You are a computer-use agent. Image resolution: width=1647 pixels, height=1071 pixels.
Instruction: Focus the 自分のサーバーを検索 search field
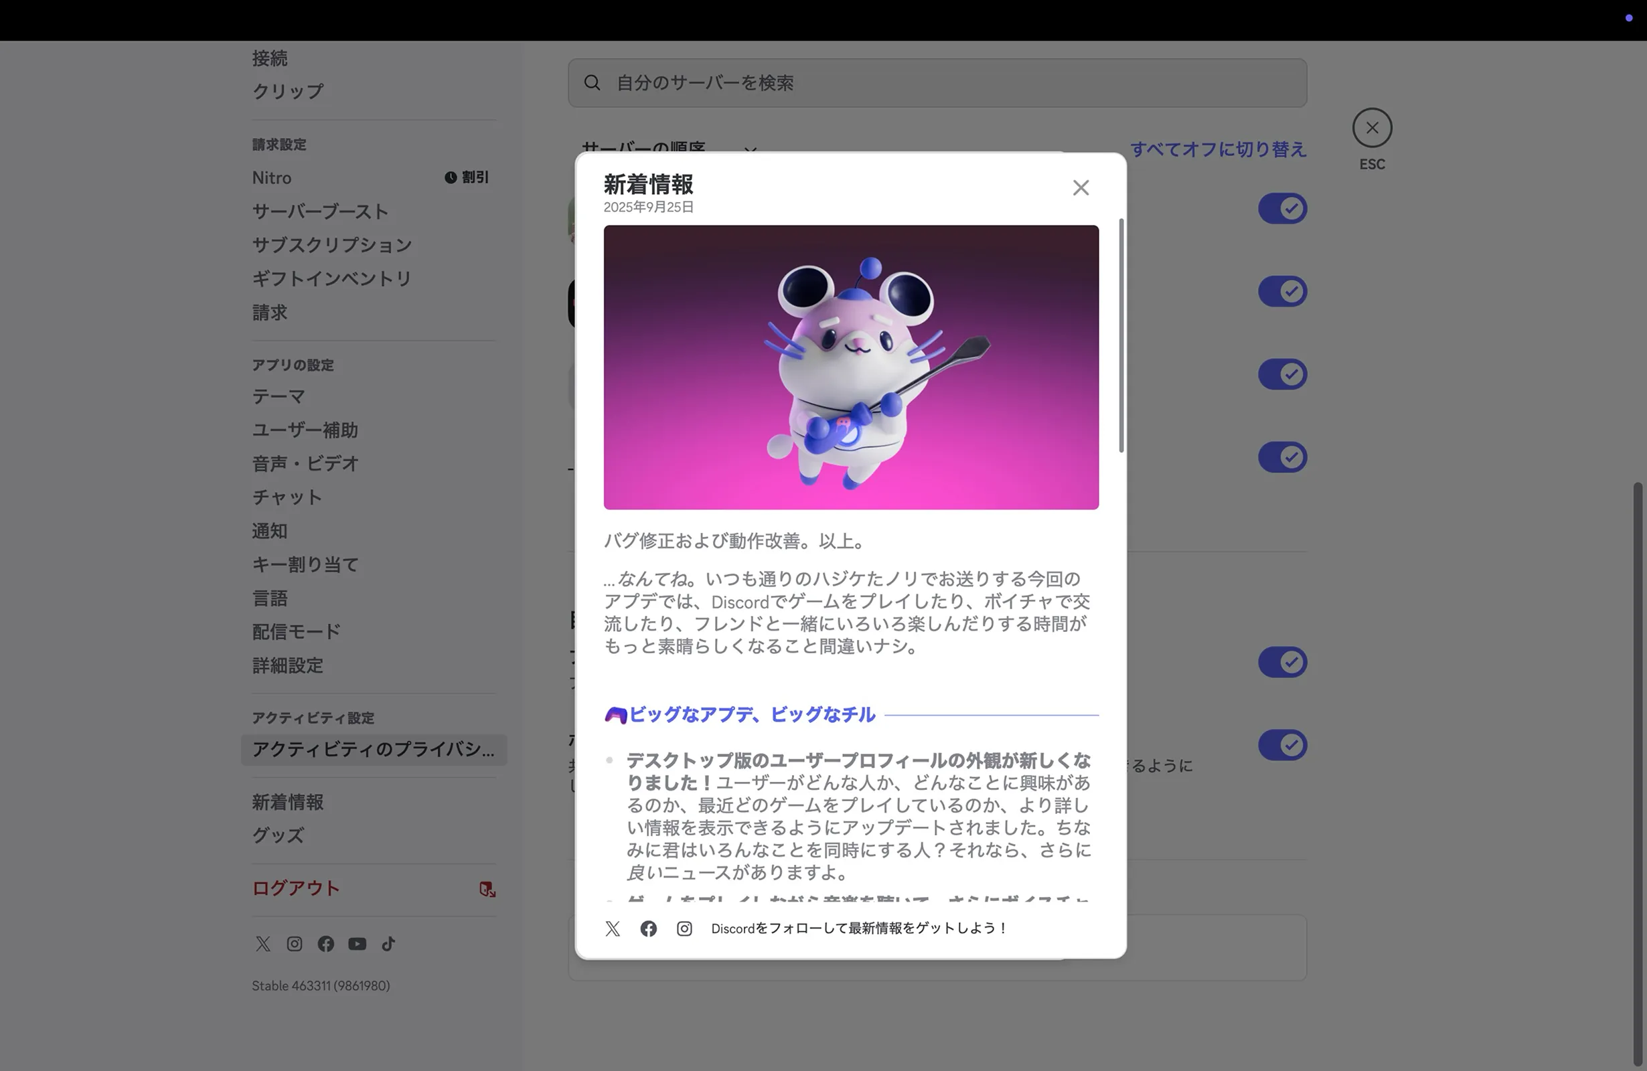pos(937,83)
